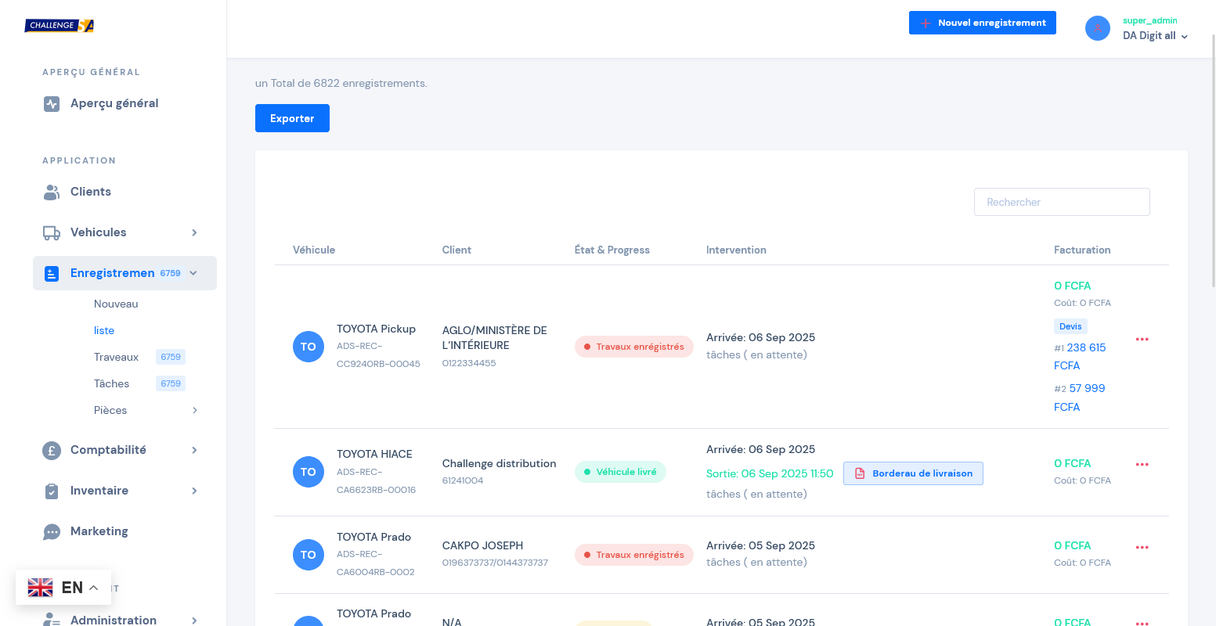
Task: Select Traveaux in the sidebar submenu
Action: click(116, 357)
